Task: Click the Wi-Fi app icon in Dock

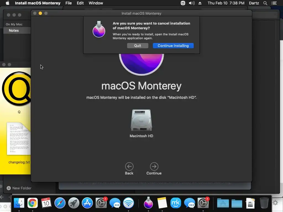Action: coord(129,203)
